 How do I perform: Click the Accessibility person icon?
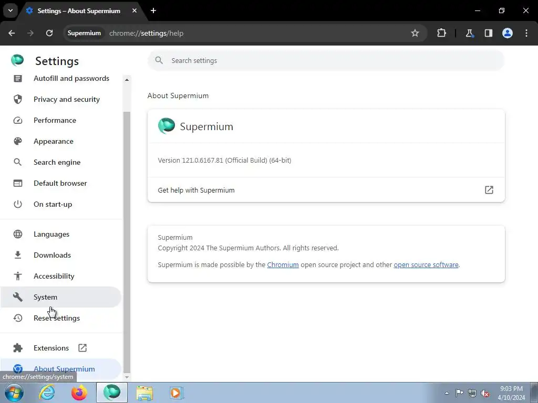[x=18, y=276]
